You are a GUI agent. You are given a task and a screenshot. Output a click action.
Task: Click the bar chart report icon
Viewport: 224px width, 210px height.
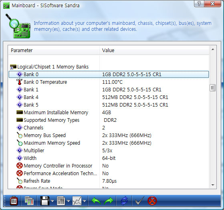pyautogui.click(x=61, y=201)
